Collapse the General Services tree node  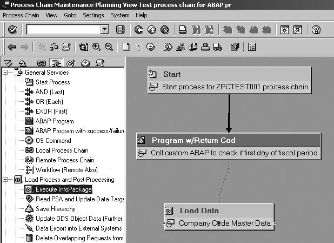[5, 73]
